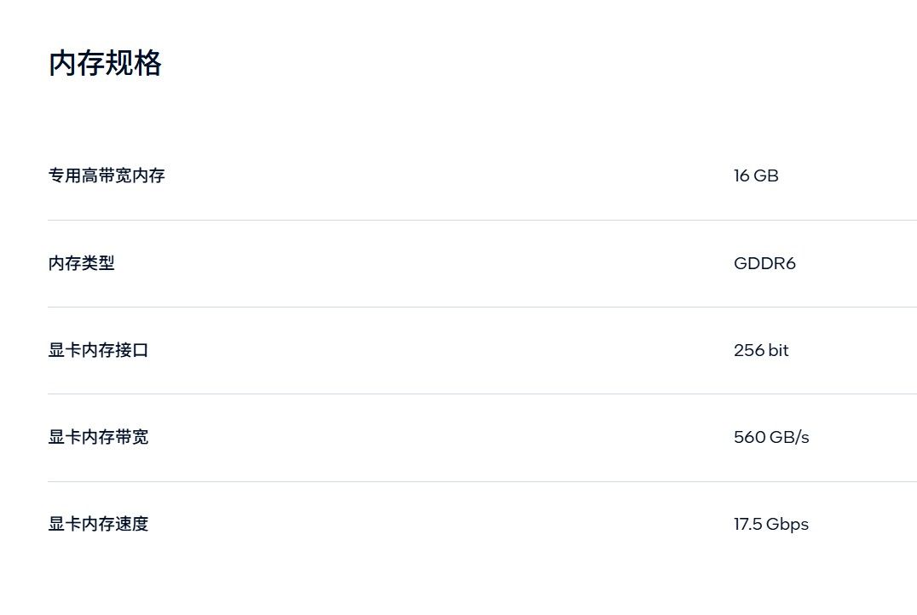917x615 pixels.
Task: Click the divider line below 显卡内存带宽 row
Action: 482,482
